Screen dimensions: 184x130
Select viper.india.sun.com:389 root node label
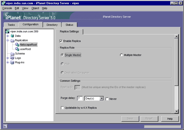24,31
